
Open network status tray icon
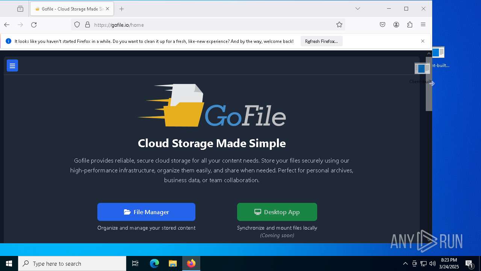(424, 263)
